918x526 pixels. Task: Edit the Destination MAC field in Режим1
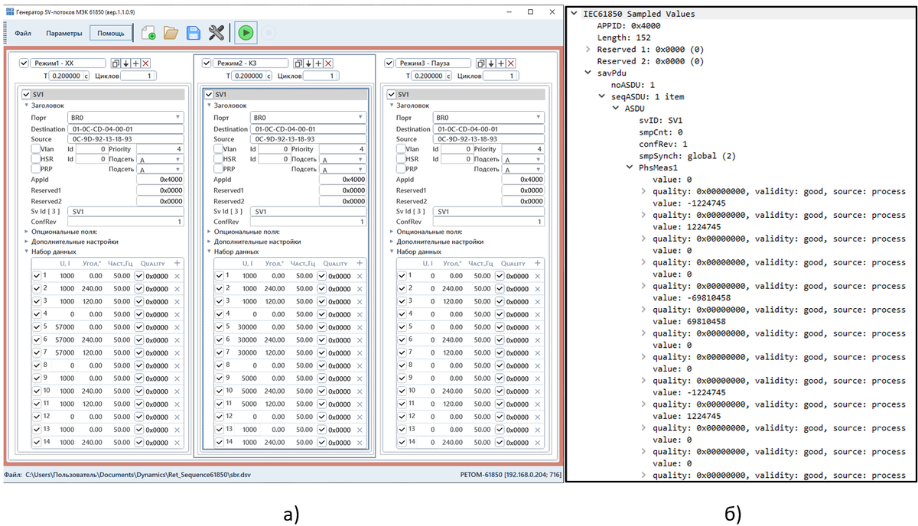pyautogui.click(x=125, y=129)
